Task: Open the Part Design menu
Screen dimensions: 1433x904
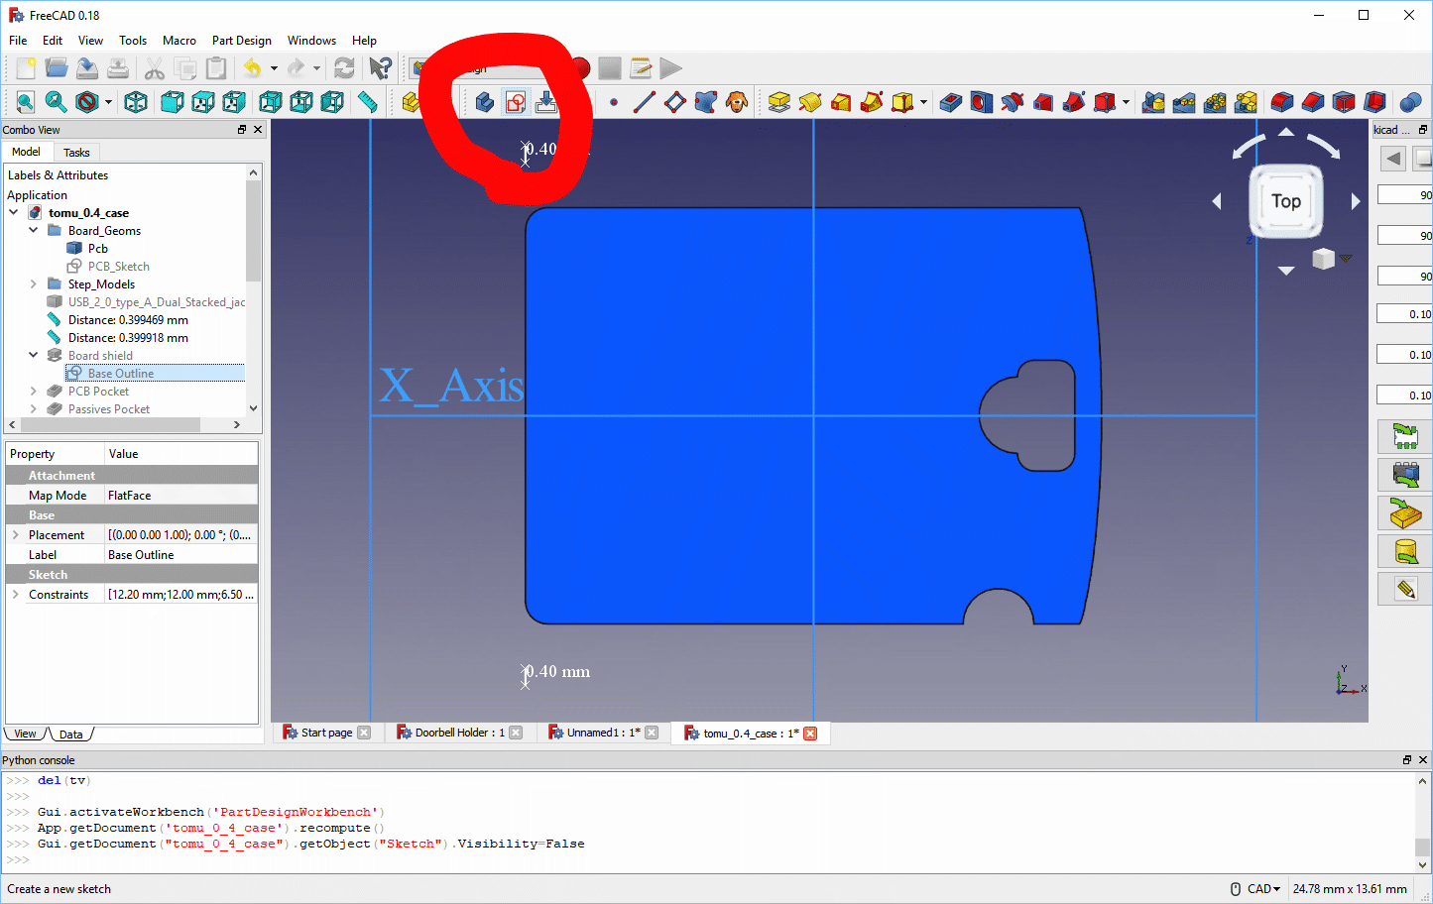Action: [x=241, y=41]
